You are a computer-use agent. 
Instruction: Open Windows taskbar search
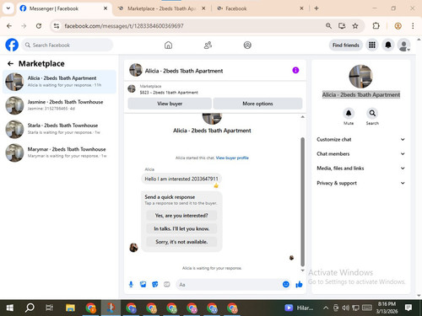pyautogui.click(x=30, y=308)
